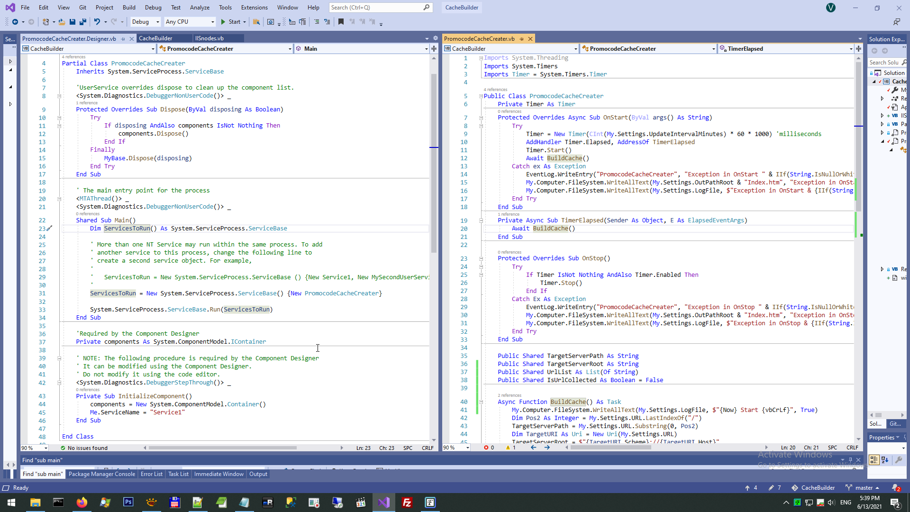Toggle pin on PromocodeCacheCreater.vb tab
910x512 pixels.
point(521,39)
